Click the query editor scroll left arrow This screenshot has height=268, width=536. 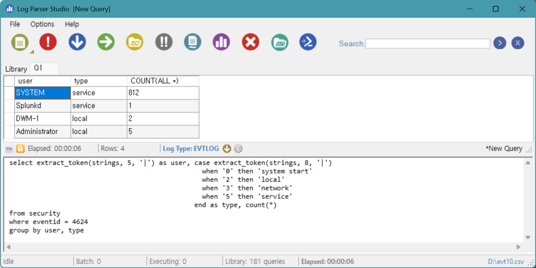click(8, 247)
